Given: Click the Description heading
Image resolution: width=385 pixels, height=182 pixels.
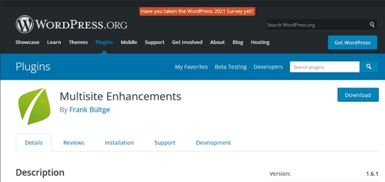Looking at the screenshot, I should pos(40,172).
